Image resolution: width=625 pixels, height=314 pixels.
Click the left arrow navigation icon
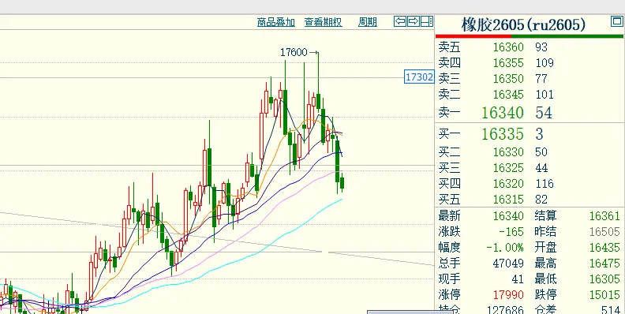point(400,21)
